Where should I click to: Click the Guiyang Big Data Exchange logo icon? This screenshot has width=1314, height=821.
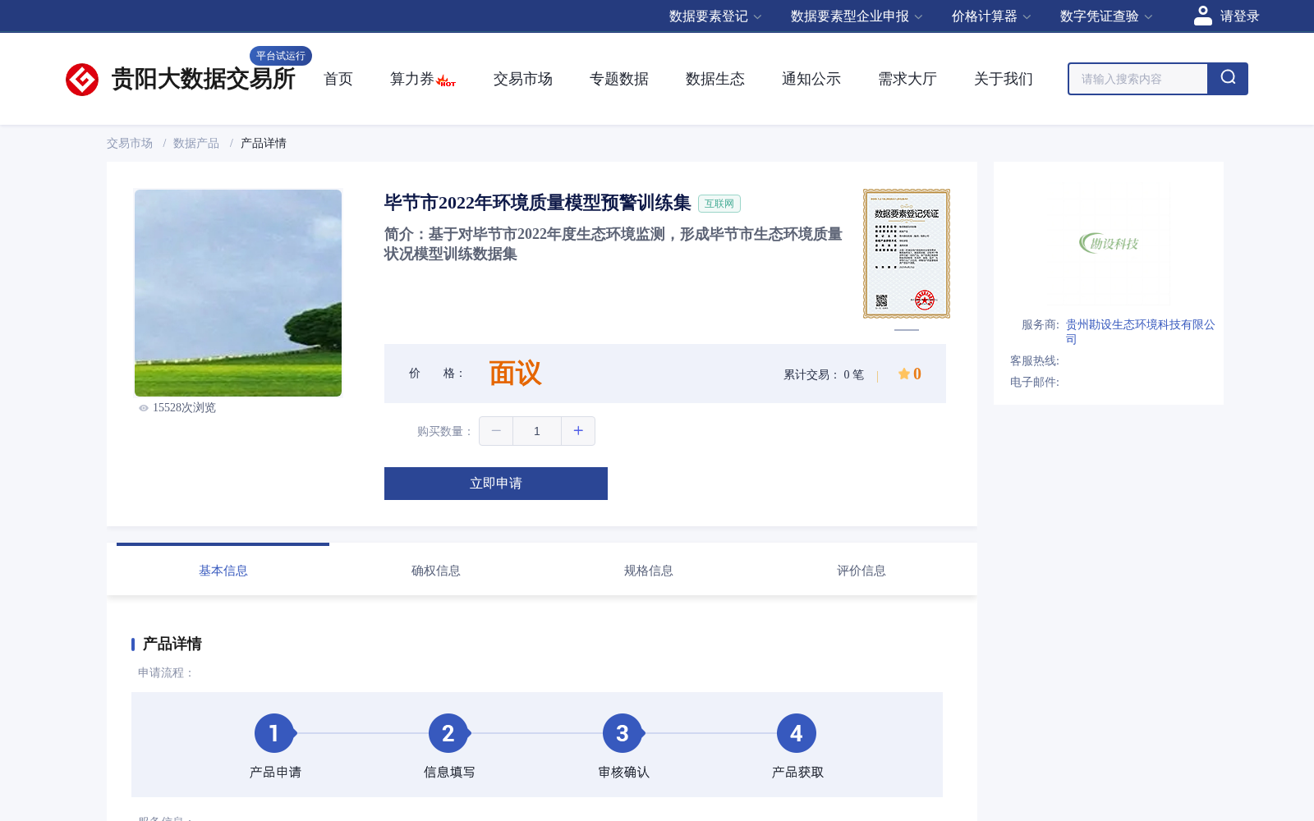tap(82, 80)
